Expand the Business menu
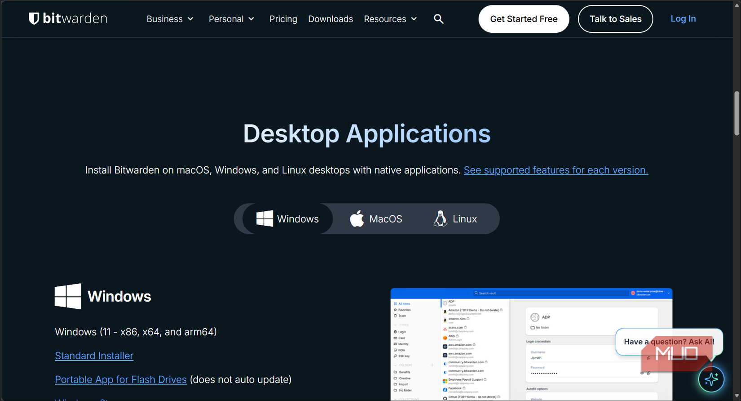The height and width of the screenshot is (401, 741). click(x=170, y=19)
